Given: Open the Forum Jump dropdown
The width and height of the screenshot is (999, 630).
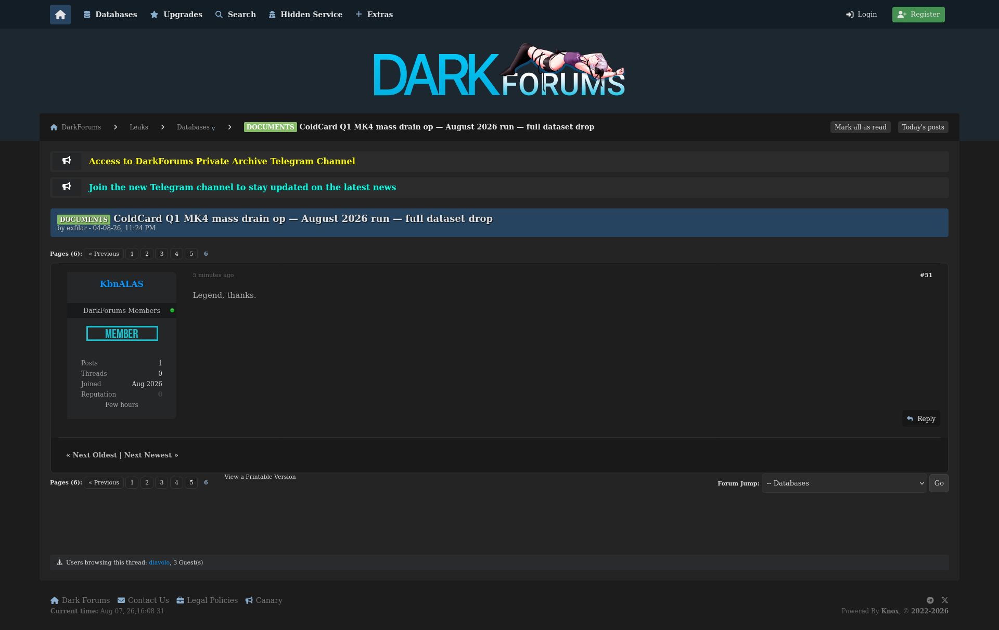Looking at the screenshot, I should click(x=844, y=483).
